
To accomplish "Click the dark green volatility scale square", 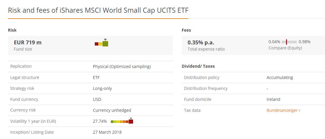I will 112,122.
